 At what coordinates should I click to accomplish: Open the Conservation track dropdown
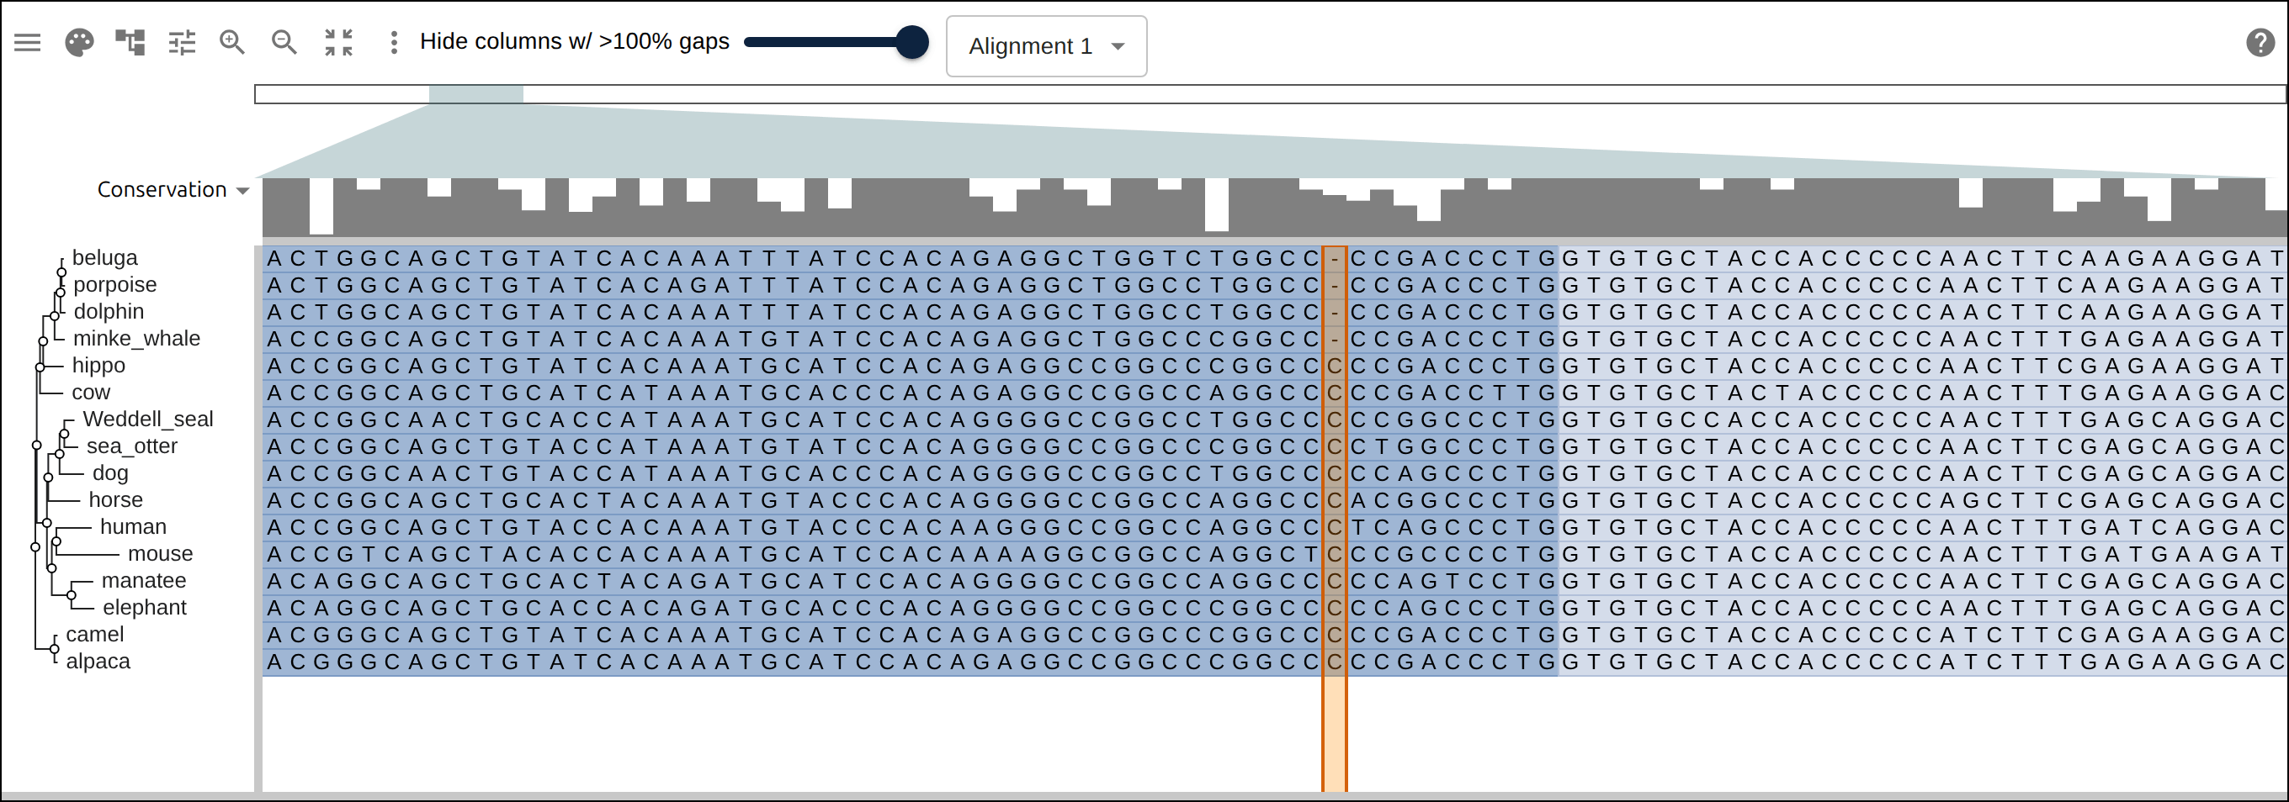point(242,190)
